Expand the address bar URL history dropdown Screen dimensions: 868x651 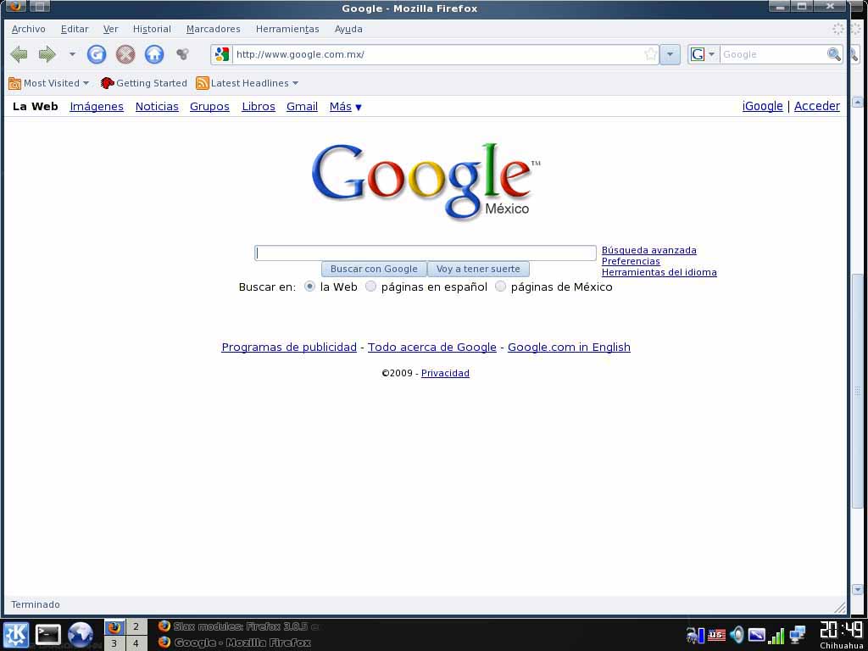tap(670, 54)
